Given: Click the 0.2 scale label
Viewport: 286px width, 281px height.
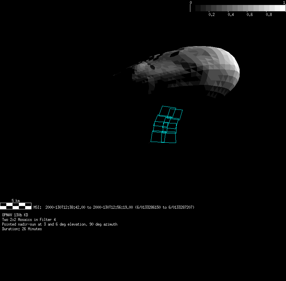Looking at the screenshot, I should [x=212, y=15].
